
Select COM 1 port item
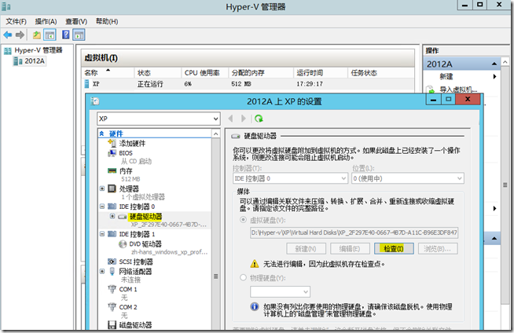pos(128,290)
